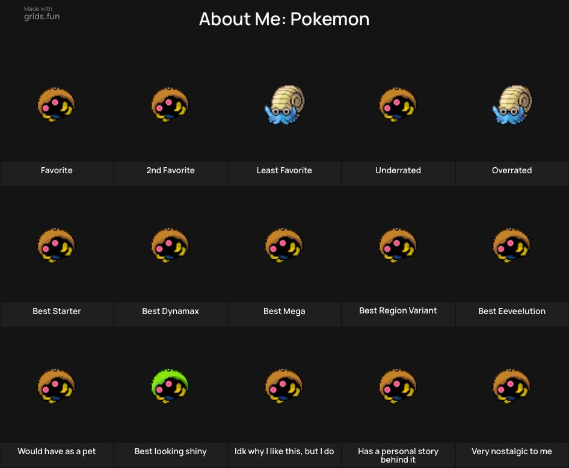Click the Least Favorite label
The width and height of the screenshot is (569, 468).
tap(284, 170)
